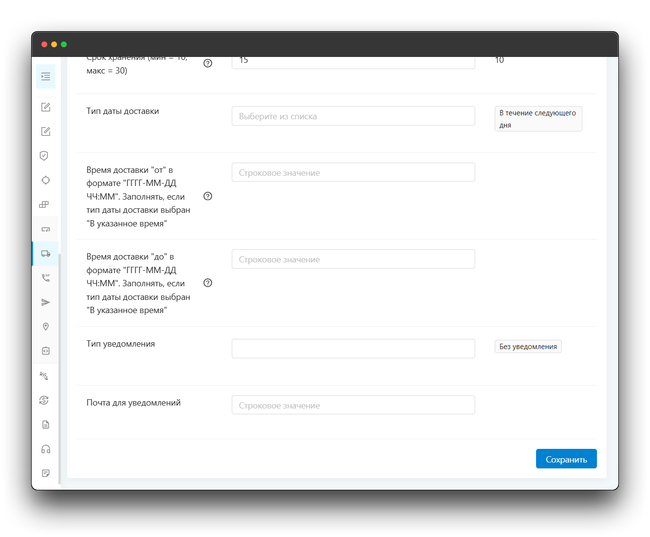Screen dimensions: 650x537
Task: Expand the sidebar menu with the indent icon
Action: pyautogui.click(x=46, y=76)
